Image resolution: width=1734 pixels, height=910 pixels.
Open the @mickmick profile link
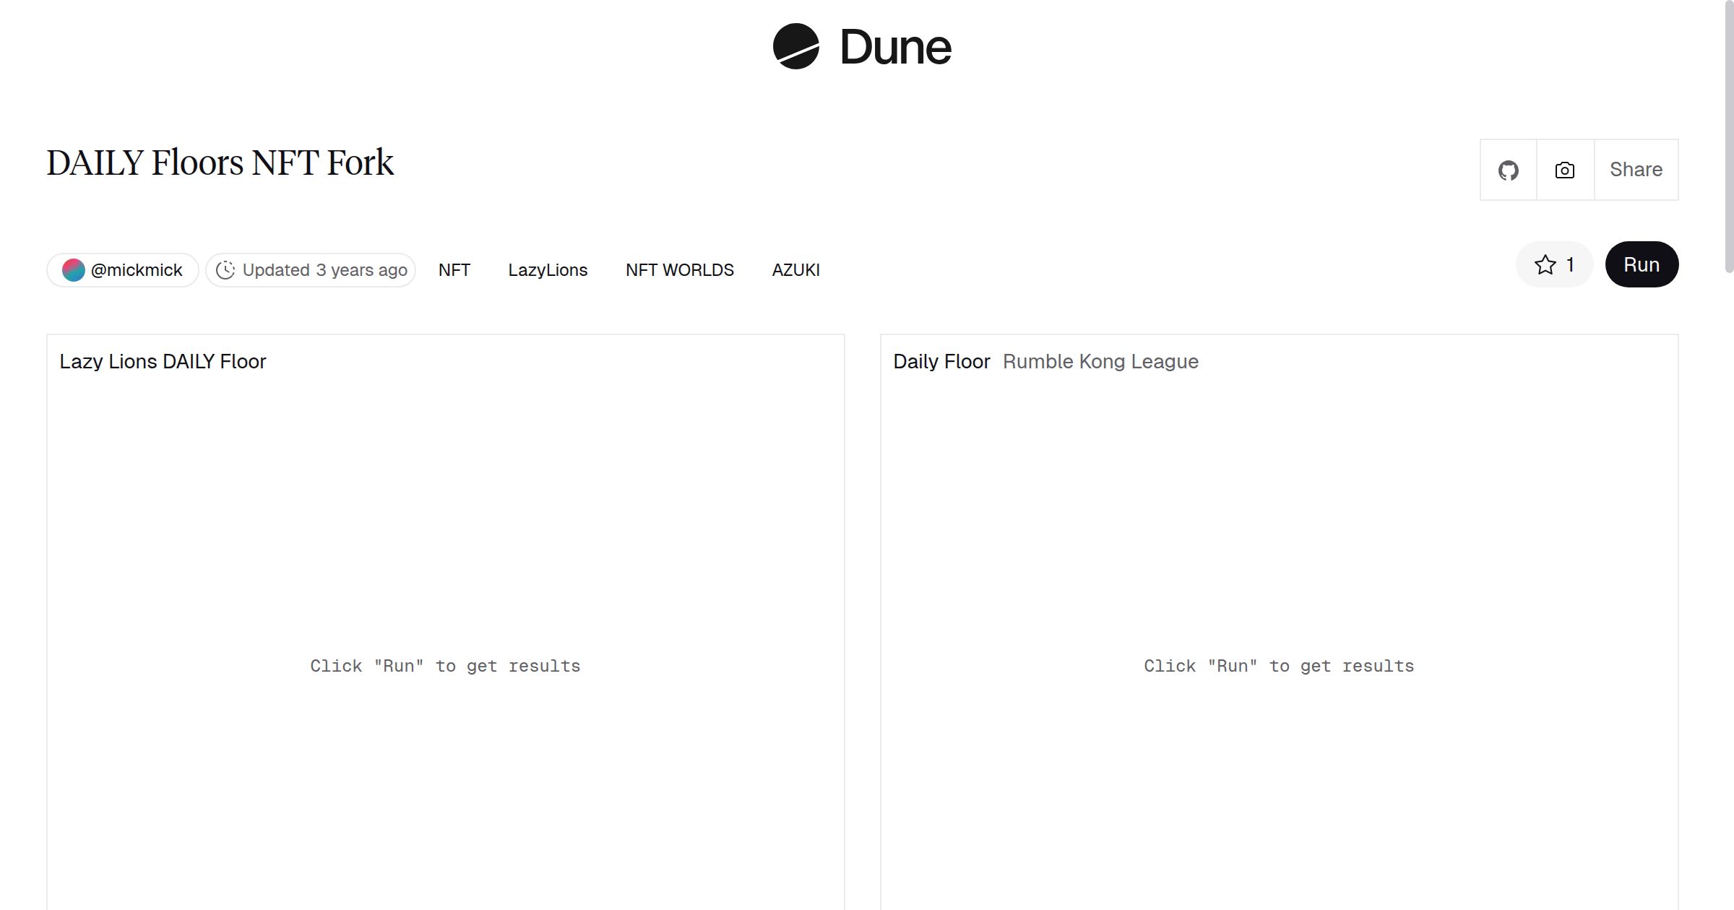coord(137,270)
